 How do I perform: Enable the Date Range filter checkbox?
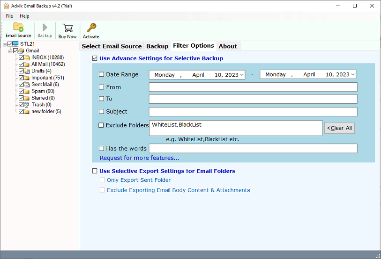coord(101,74)
